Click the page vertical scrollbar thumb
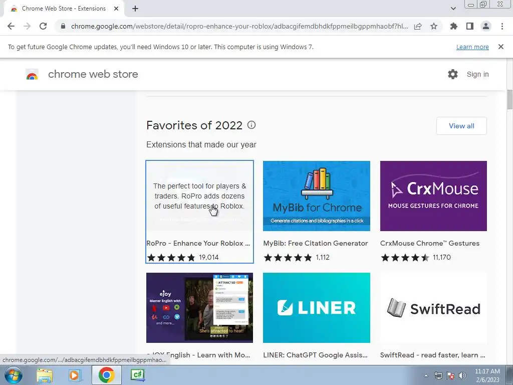The image size is (513, 385). (509, 99)
